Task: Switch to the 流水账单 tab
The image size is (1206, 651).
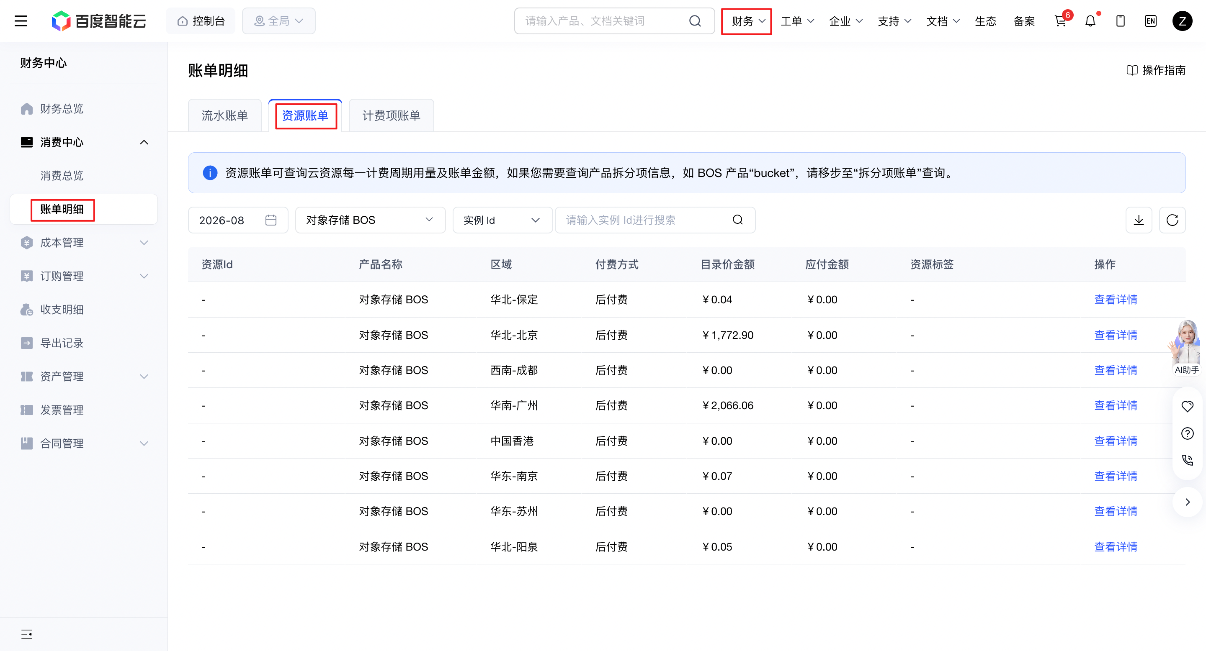Action: [225, 115]
